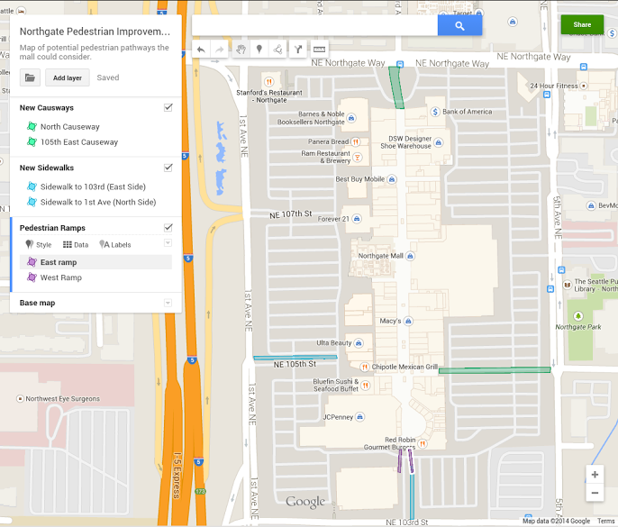Viewport: 618px width, 527px height.
Task: Click the New Sidewalks layer title
Action: coord(47,168)
